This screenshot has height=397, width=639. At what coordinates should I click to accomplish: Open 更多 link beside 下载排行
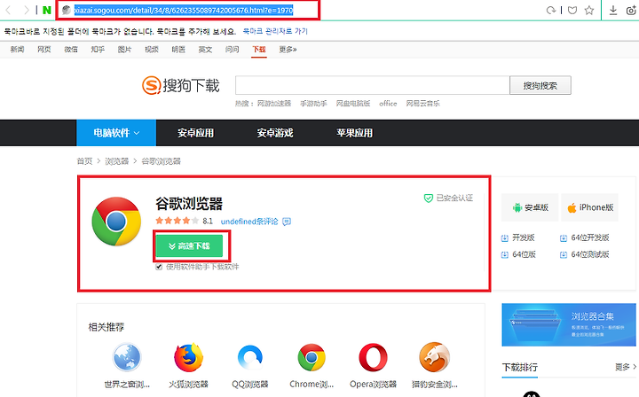click(626, 367)
